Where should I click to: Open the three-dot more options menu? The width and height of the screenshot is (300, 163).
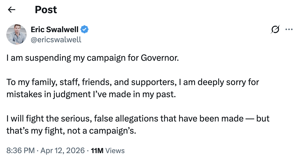click(289, 30)
